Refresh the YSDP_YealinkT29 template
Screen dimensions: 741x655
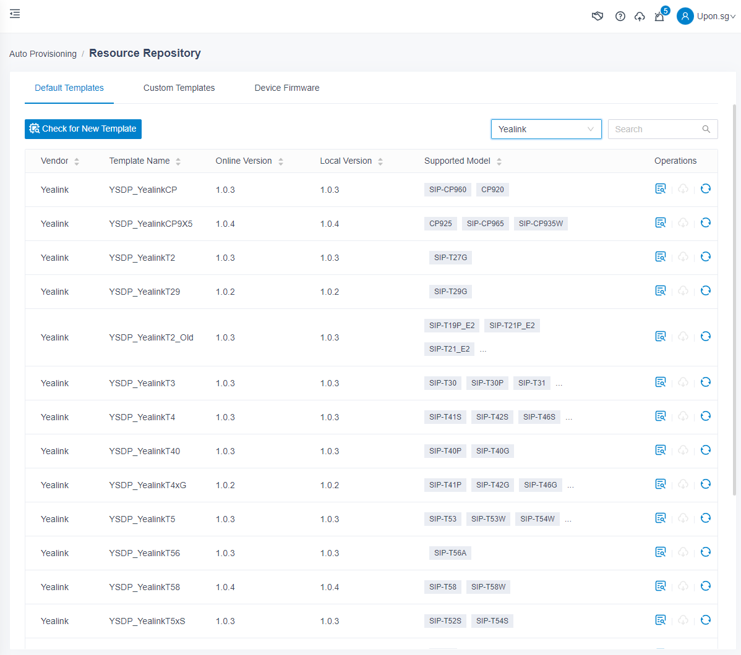(x=706, y=291)
